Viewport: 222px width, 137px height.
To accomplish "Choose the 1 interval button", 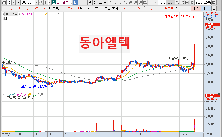I will tap(111, 2).
